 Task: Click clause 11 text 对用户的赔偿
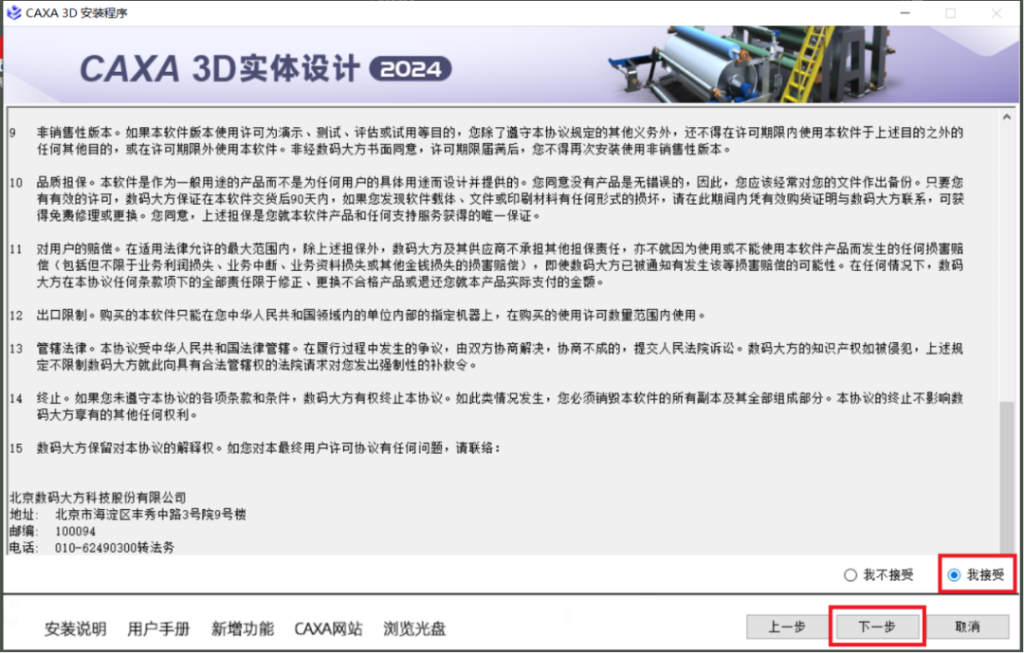click(x=76, y=249)
